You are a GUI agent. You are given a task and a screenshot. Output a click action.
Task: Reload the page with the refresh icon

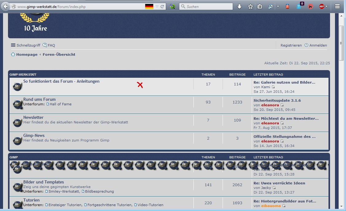click(162, 7)
